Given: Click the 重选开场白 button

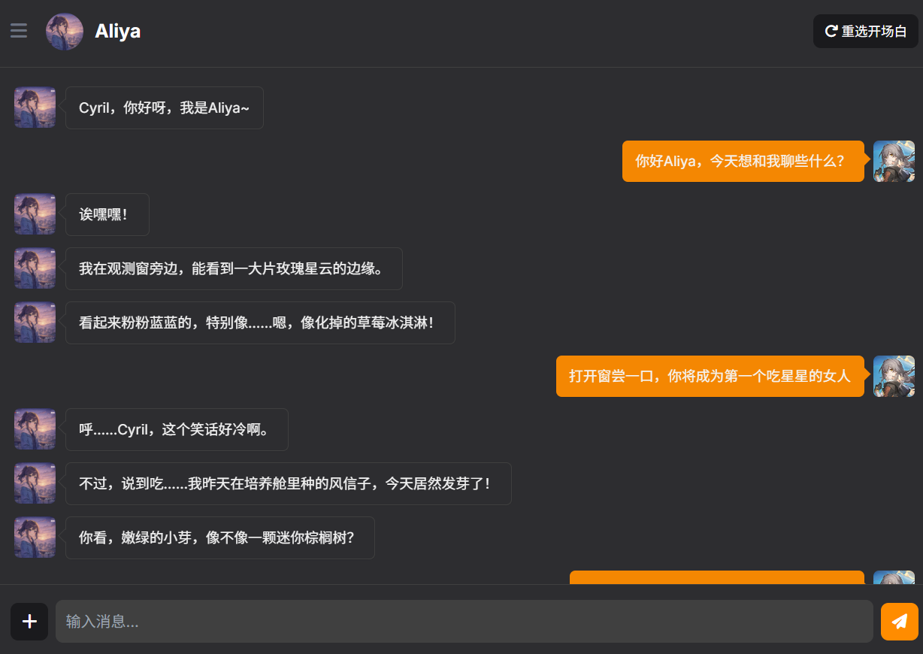Looking at the screenshot, I should (x=866, y=32).
